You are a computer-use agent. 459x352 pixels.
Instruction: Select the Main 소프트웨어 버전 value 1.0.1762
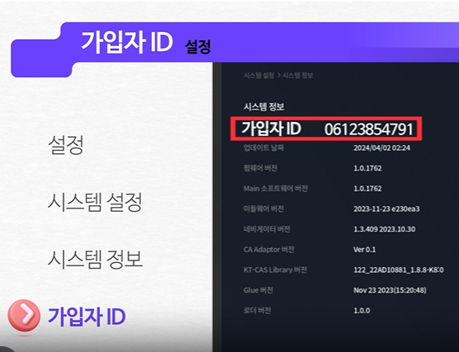point(367,189)
